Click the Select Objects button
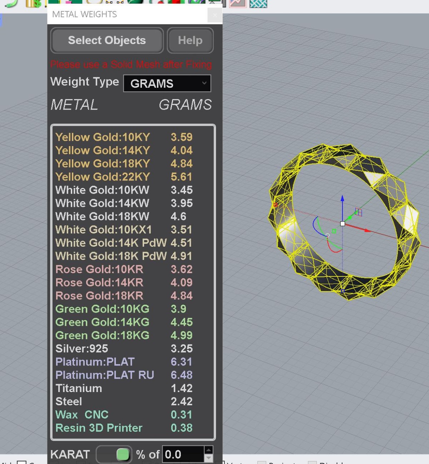This screenshot has width=429, height=464. click(107, 40)
